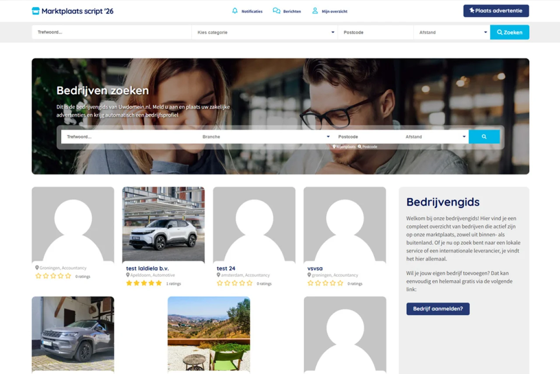
Task: Click the location pin next to Apeldoorn, Automotive
Action: coord(127,275)
